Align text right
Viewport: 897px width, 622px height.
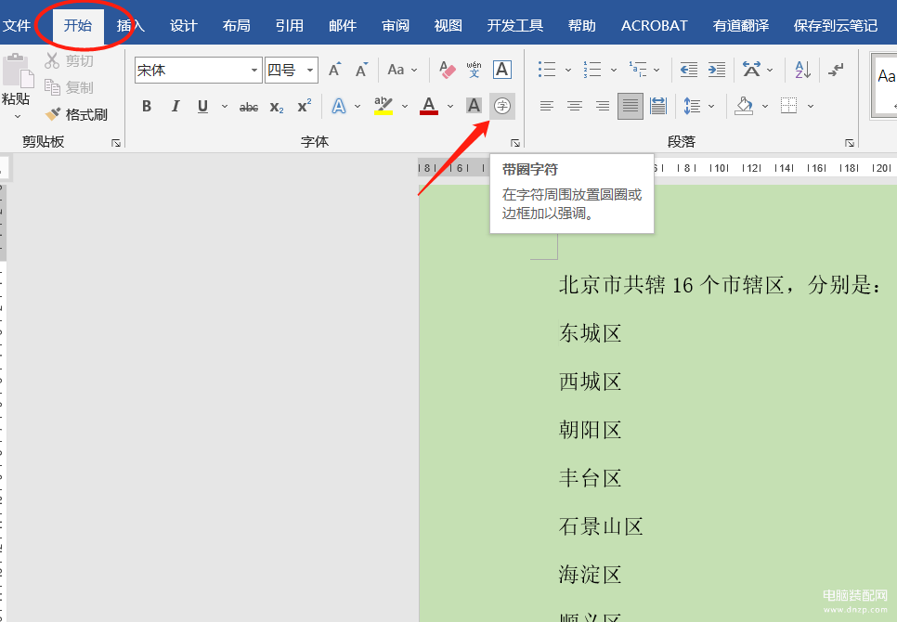(603, 106)
